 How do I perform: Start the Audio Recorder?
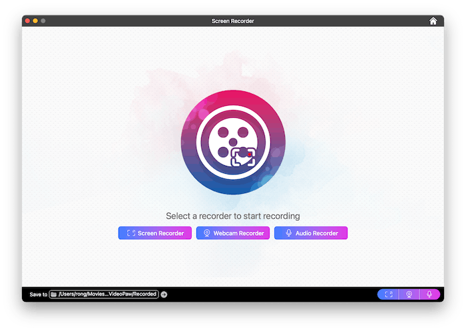tap(311, 233)
